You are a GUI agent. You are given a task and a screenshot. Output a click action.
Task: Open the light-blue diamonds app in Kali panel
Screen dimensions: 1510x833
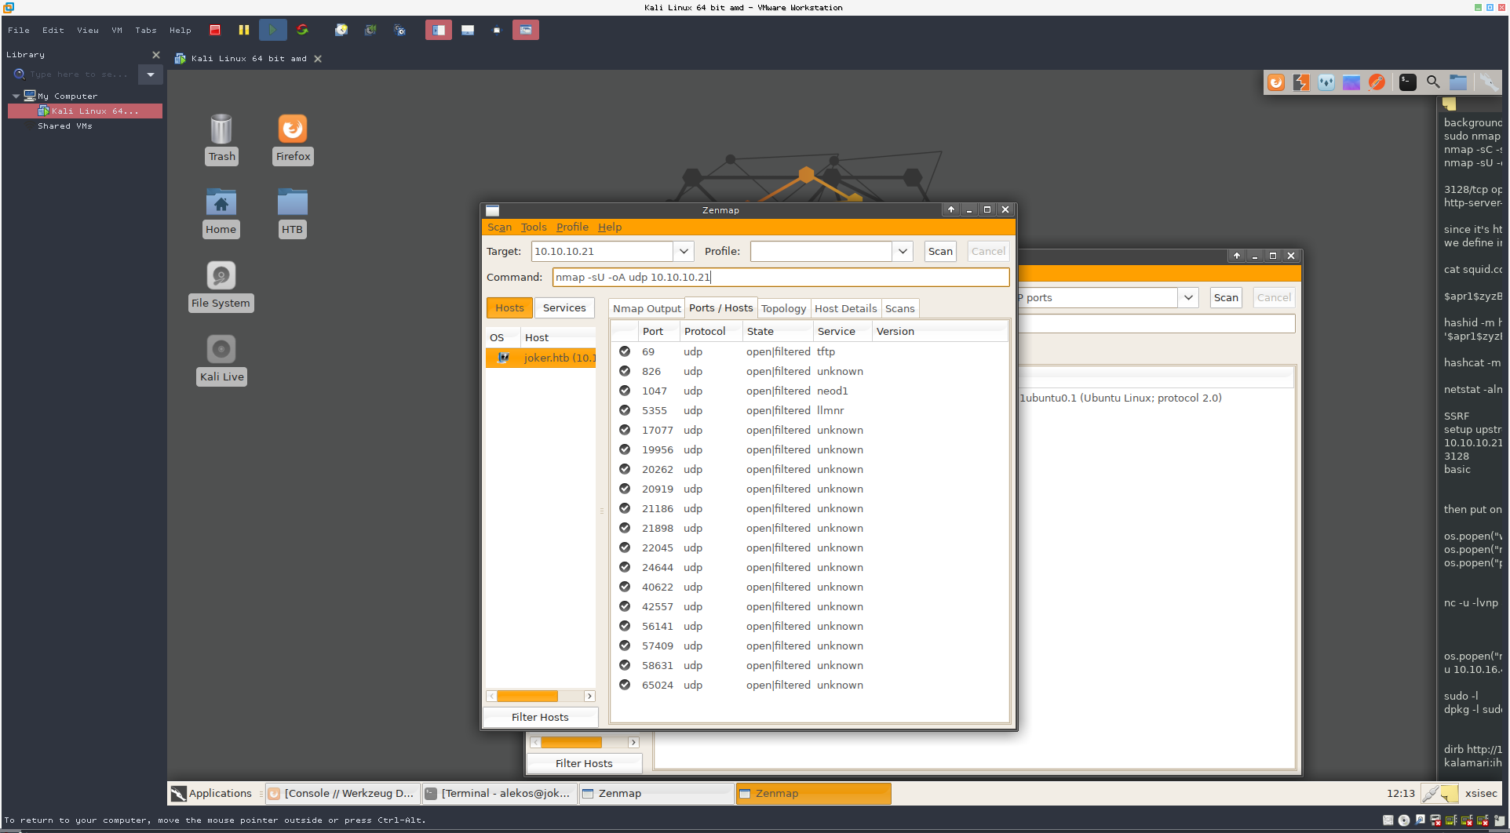(x=1326, y=82)
